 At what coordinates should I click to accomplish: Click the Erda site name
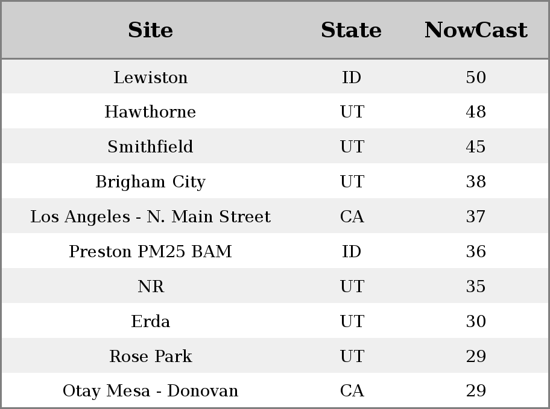coord(150,322)
